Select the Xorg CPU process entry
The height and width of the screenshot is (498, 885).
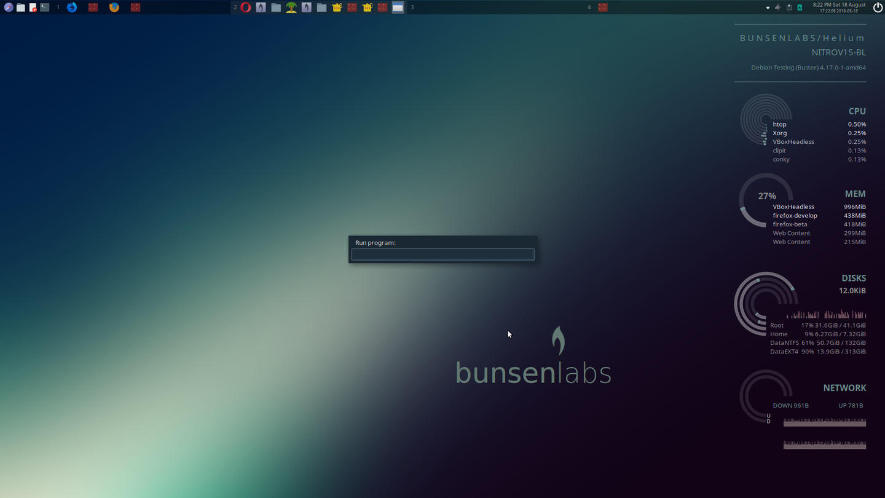[x=819, y=133]
